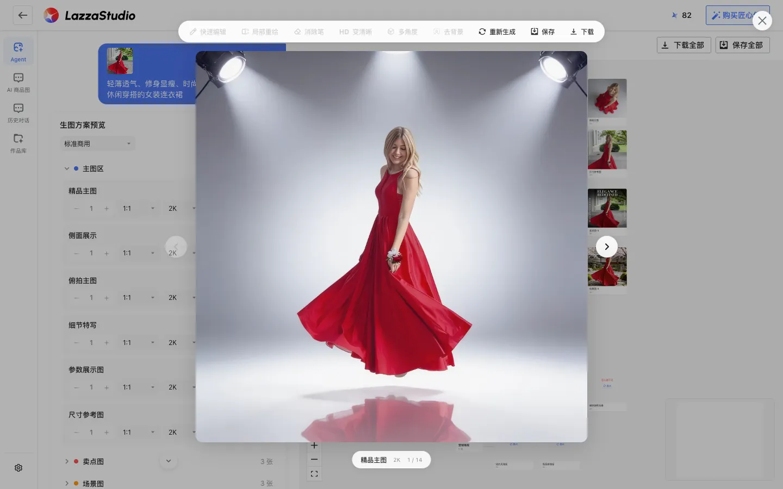This screenshot has width=783, height=489.
Task: Click 下载全部 button
Action: point(683,45)
